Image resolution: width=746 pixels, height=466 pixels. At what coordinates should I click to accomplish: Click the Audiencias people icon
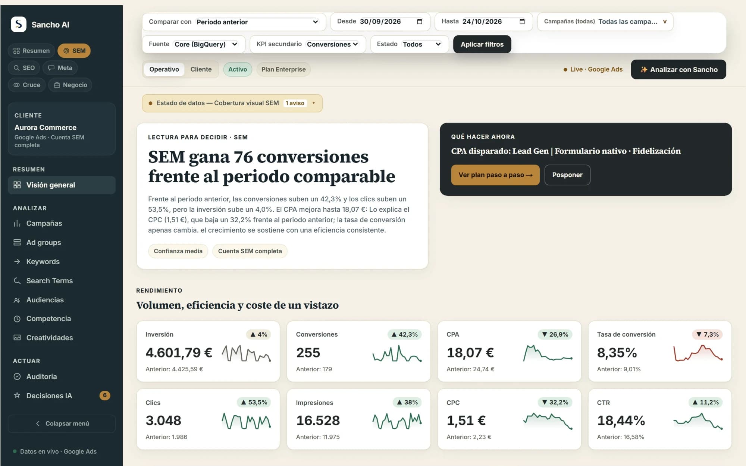(x=17, y=300)
